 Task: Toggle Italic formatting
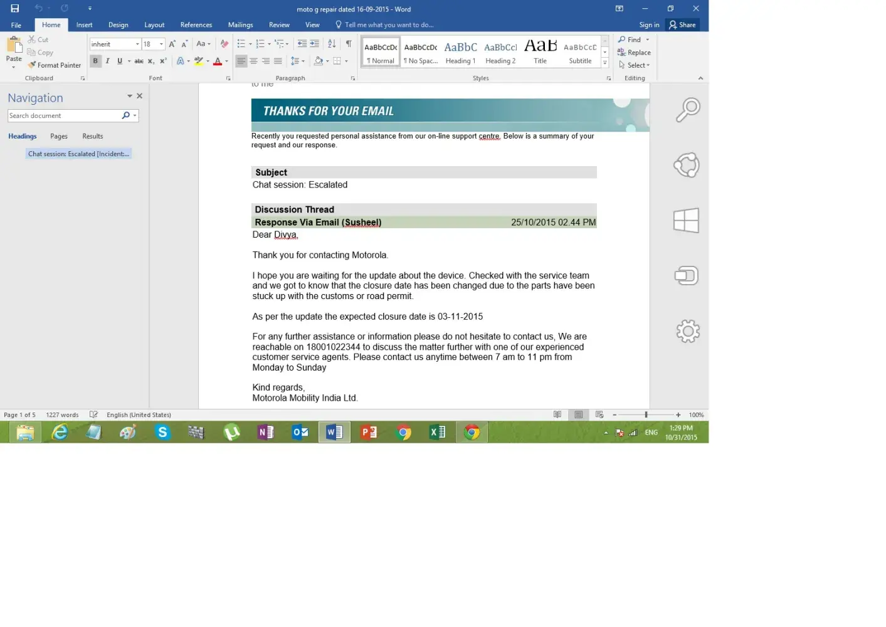click(107, 61)
